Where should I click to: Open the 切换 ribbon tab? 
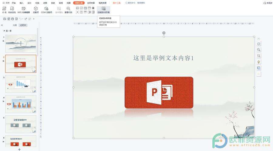(x=37, y=3)
